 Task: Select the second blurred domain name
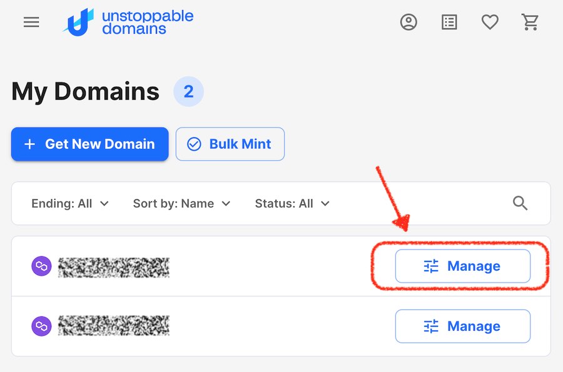113,325
